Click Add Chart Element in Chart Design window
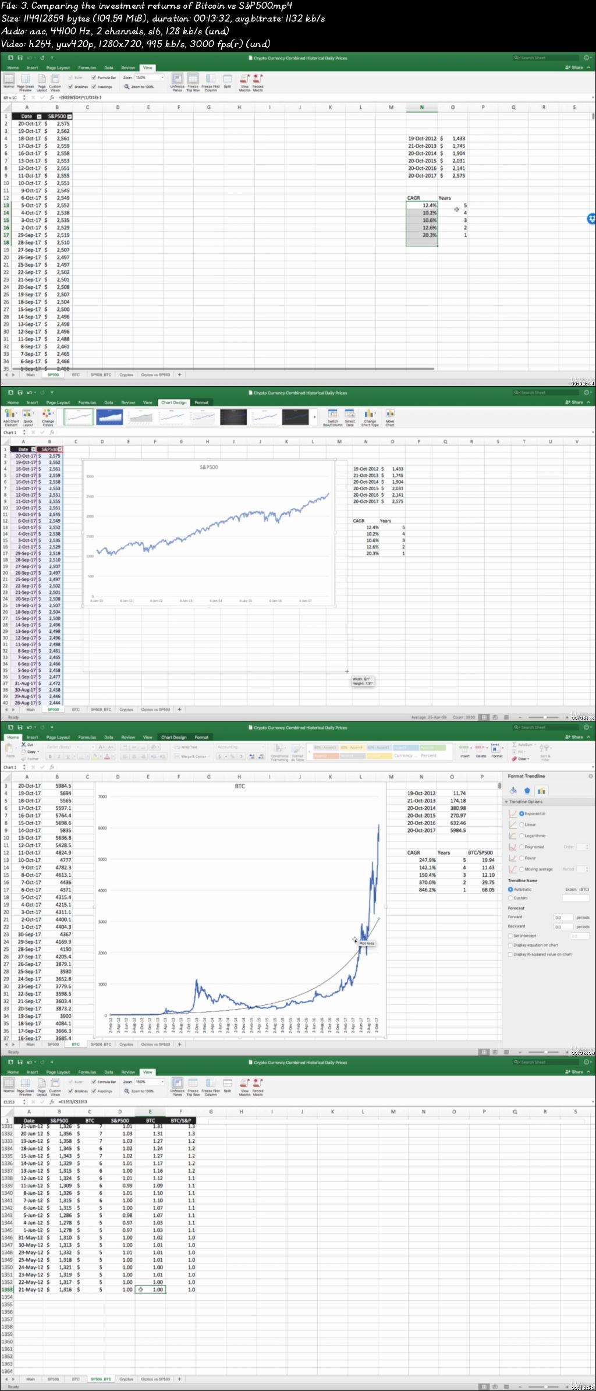Screen dimensions: 596x1391 click(x=11, y=417)
